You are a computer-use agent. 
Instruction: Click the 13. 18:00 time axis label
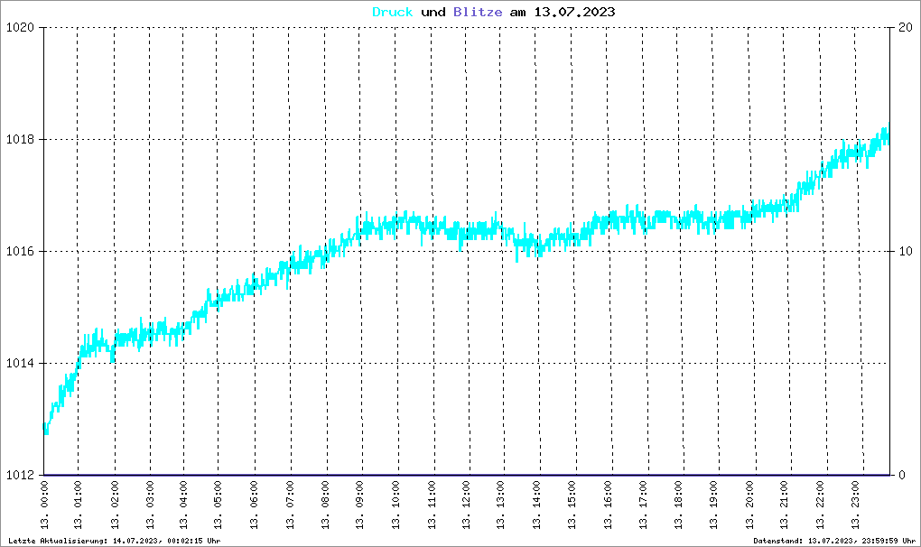point(678,505)
